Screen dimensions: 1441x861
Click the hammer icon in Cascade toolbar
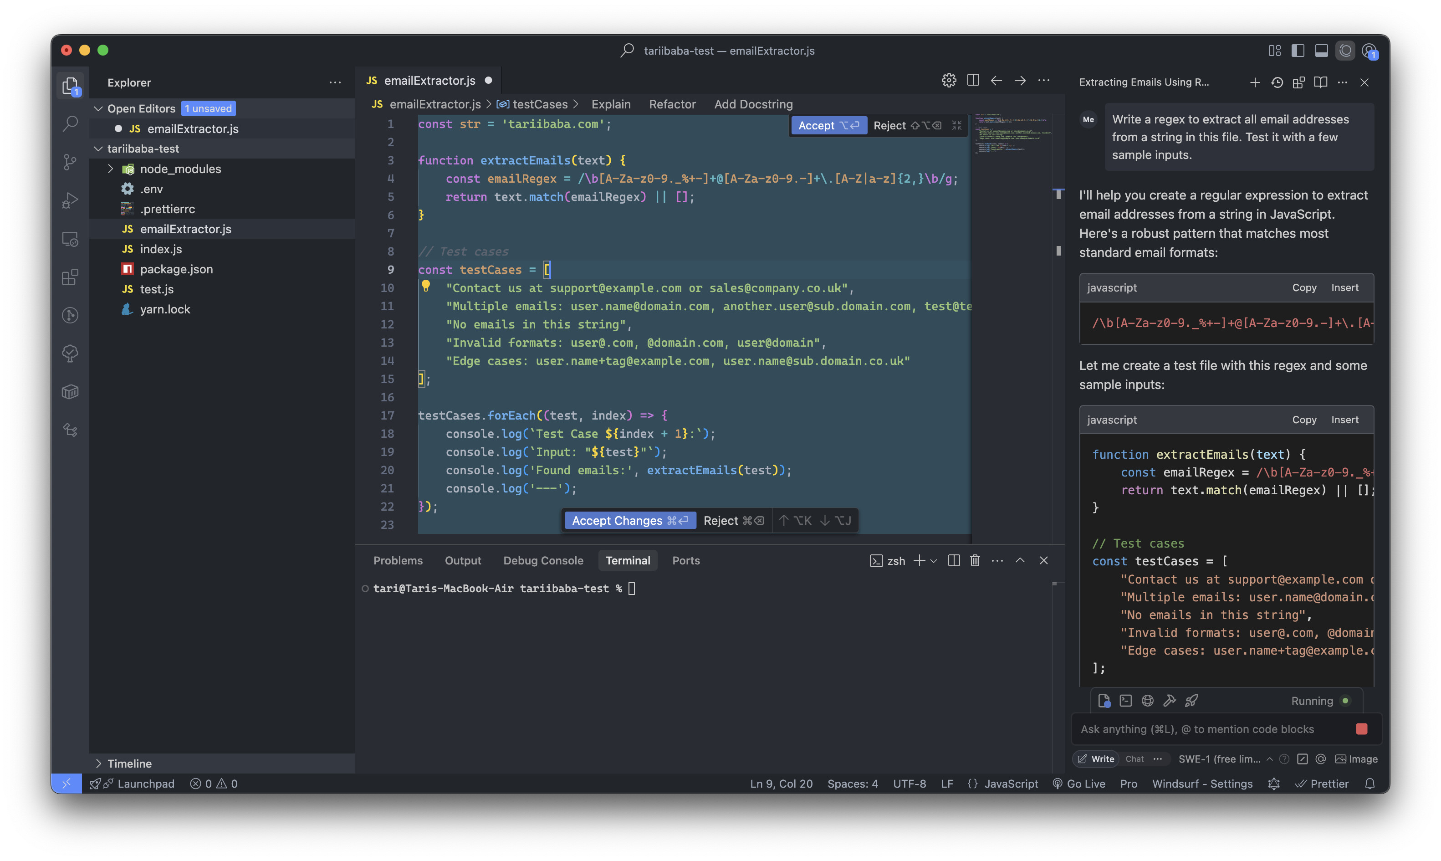pos(1170,701)
